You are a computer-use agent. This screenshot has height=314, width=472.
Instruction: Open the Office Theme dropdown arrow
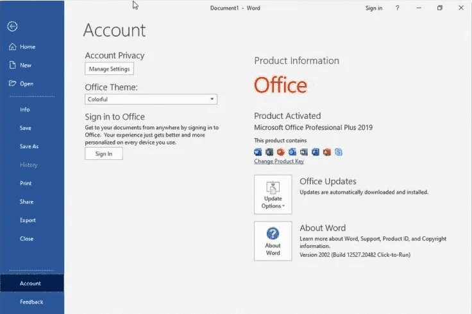click(212, 99)
